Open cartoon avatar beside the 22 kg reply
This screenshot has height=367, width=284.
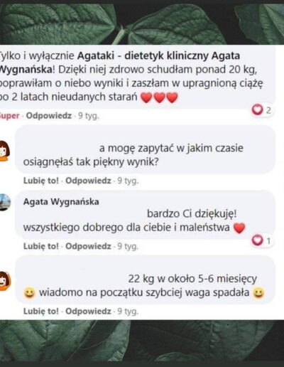pyautogui.click(x=5, y=281)
